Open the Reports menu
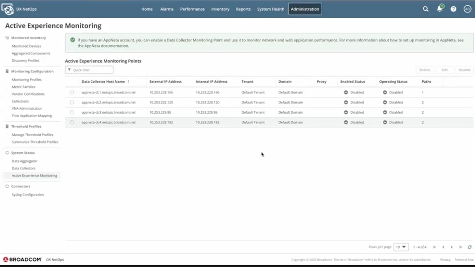The height and width of the screenshot is (267, 475). pos(243,9)
